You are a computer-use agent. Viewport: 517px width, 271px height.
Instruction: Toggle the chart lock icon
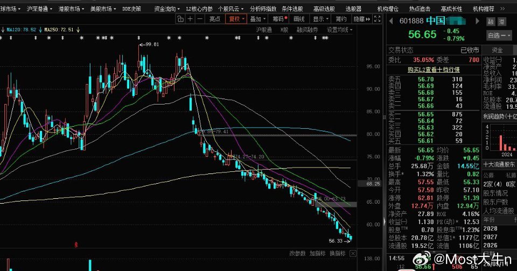[180, 19]
